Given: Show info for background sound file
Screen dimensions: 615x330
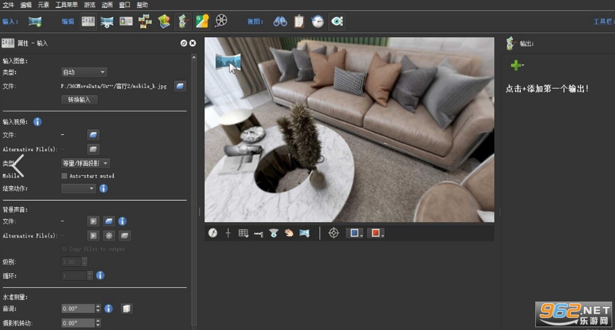Looking at the screenshot, I should (122, 221).
